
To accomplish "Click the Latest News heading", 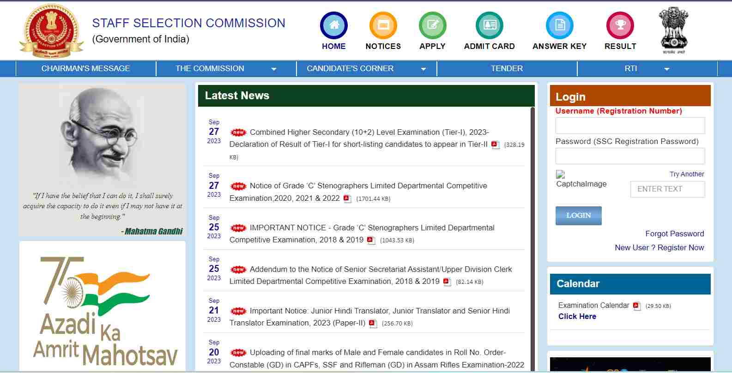I will (237, 96).
